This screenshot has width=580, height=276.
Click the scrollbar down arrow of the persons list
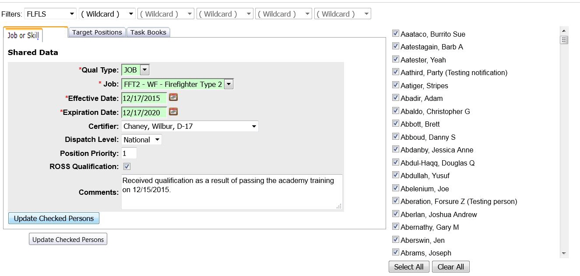[564, 253]
